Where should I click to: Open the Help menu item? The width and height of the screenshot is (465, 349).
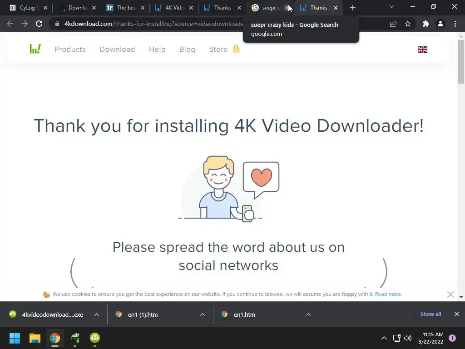[157, 49]
